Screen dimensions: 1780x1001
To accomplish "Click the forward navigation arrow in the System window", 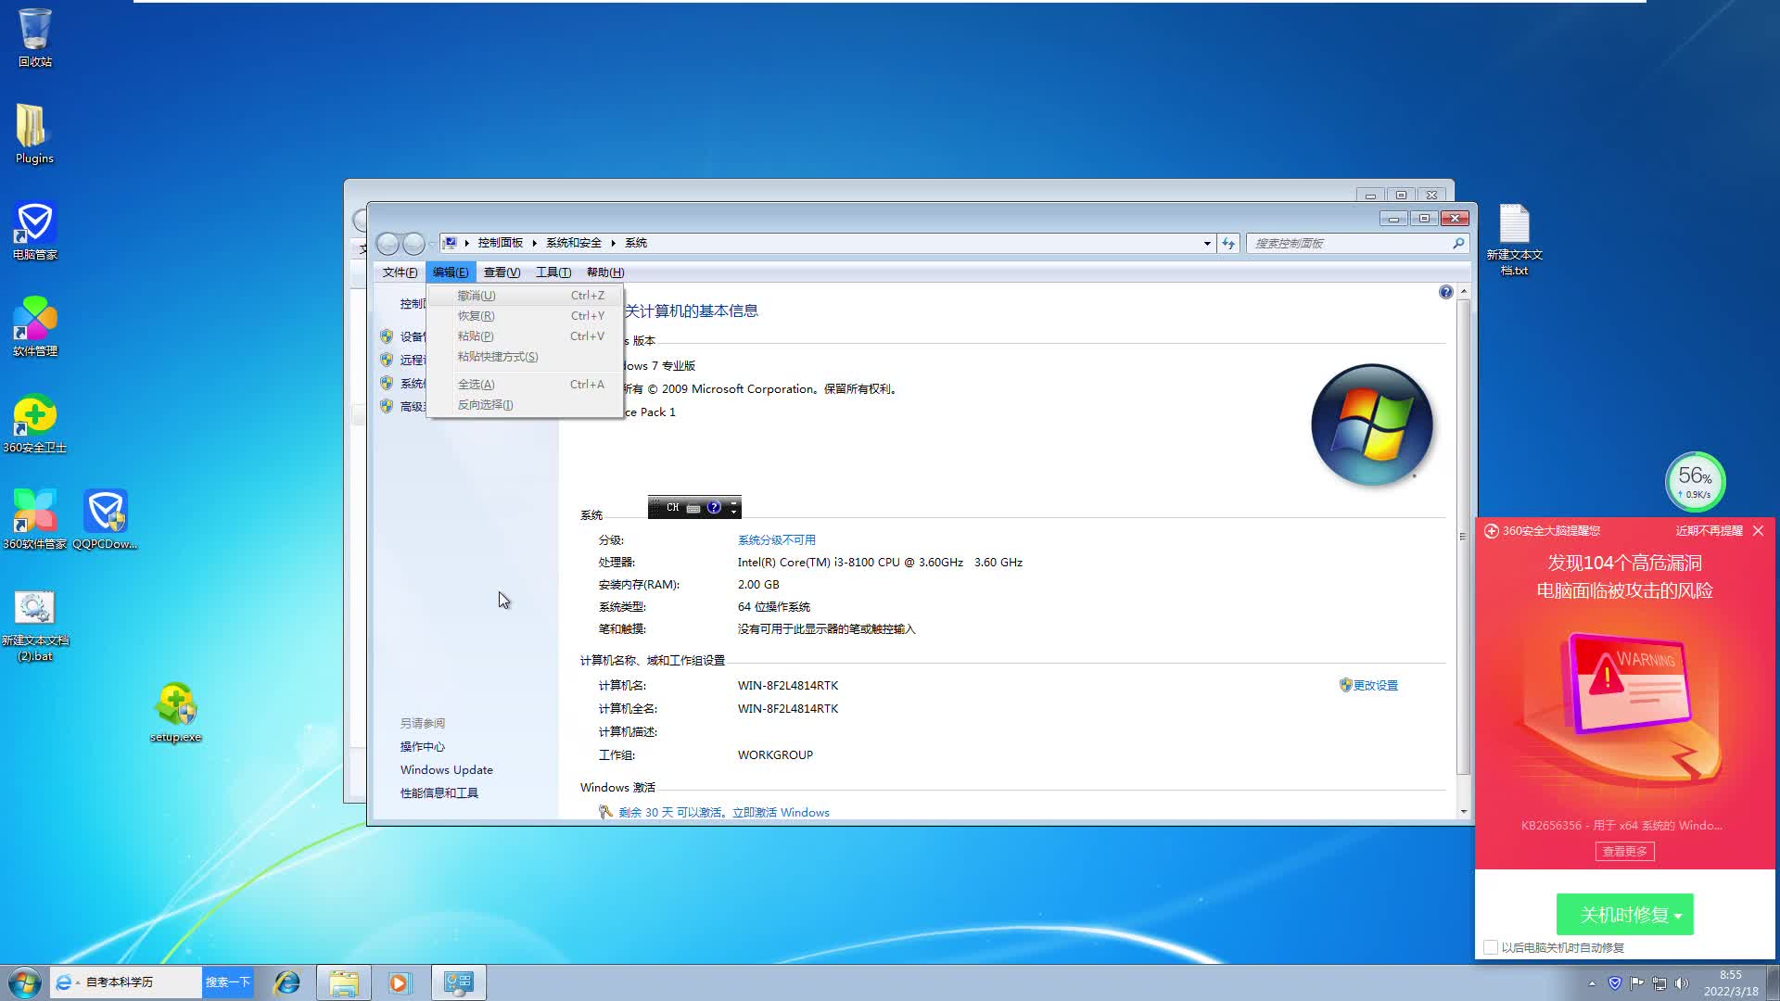I will pos(414,244).
